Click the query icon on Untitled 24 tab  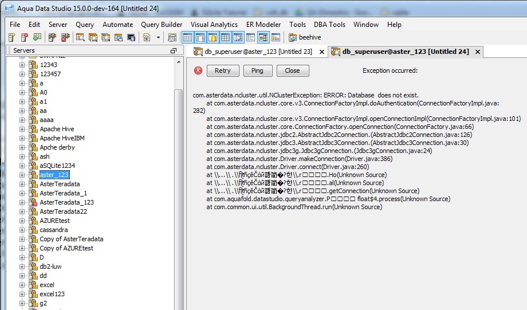(336, 52)
